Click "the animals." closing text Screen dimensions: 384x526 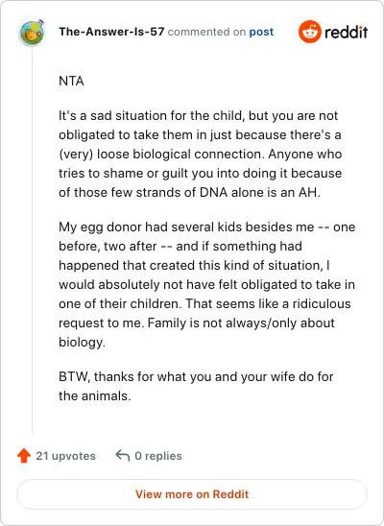click(x=95, y=395)
